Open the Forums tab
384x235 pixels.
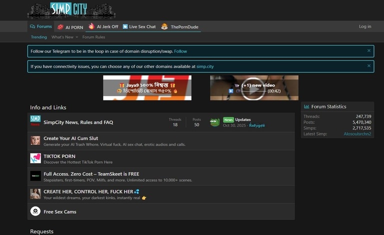(41, 26)
